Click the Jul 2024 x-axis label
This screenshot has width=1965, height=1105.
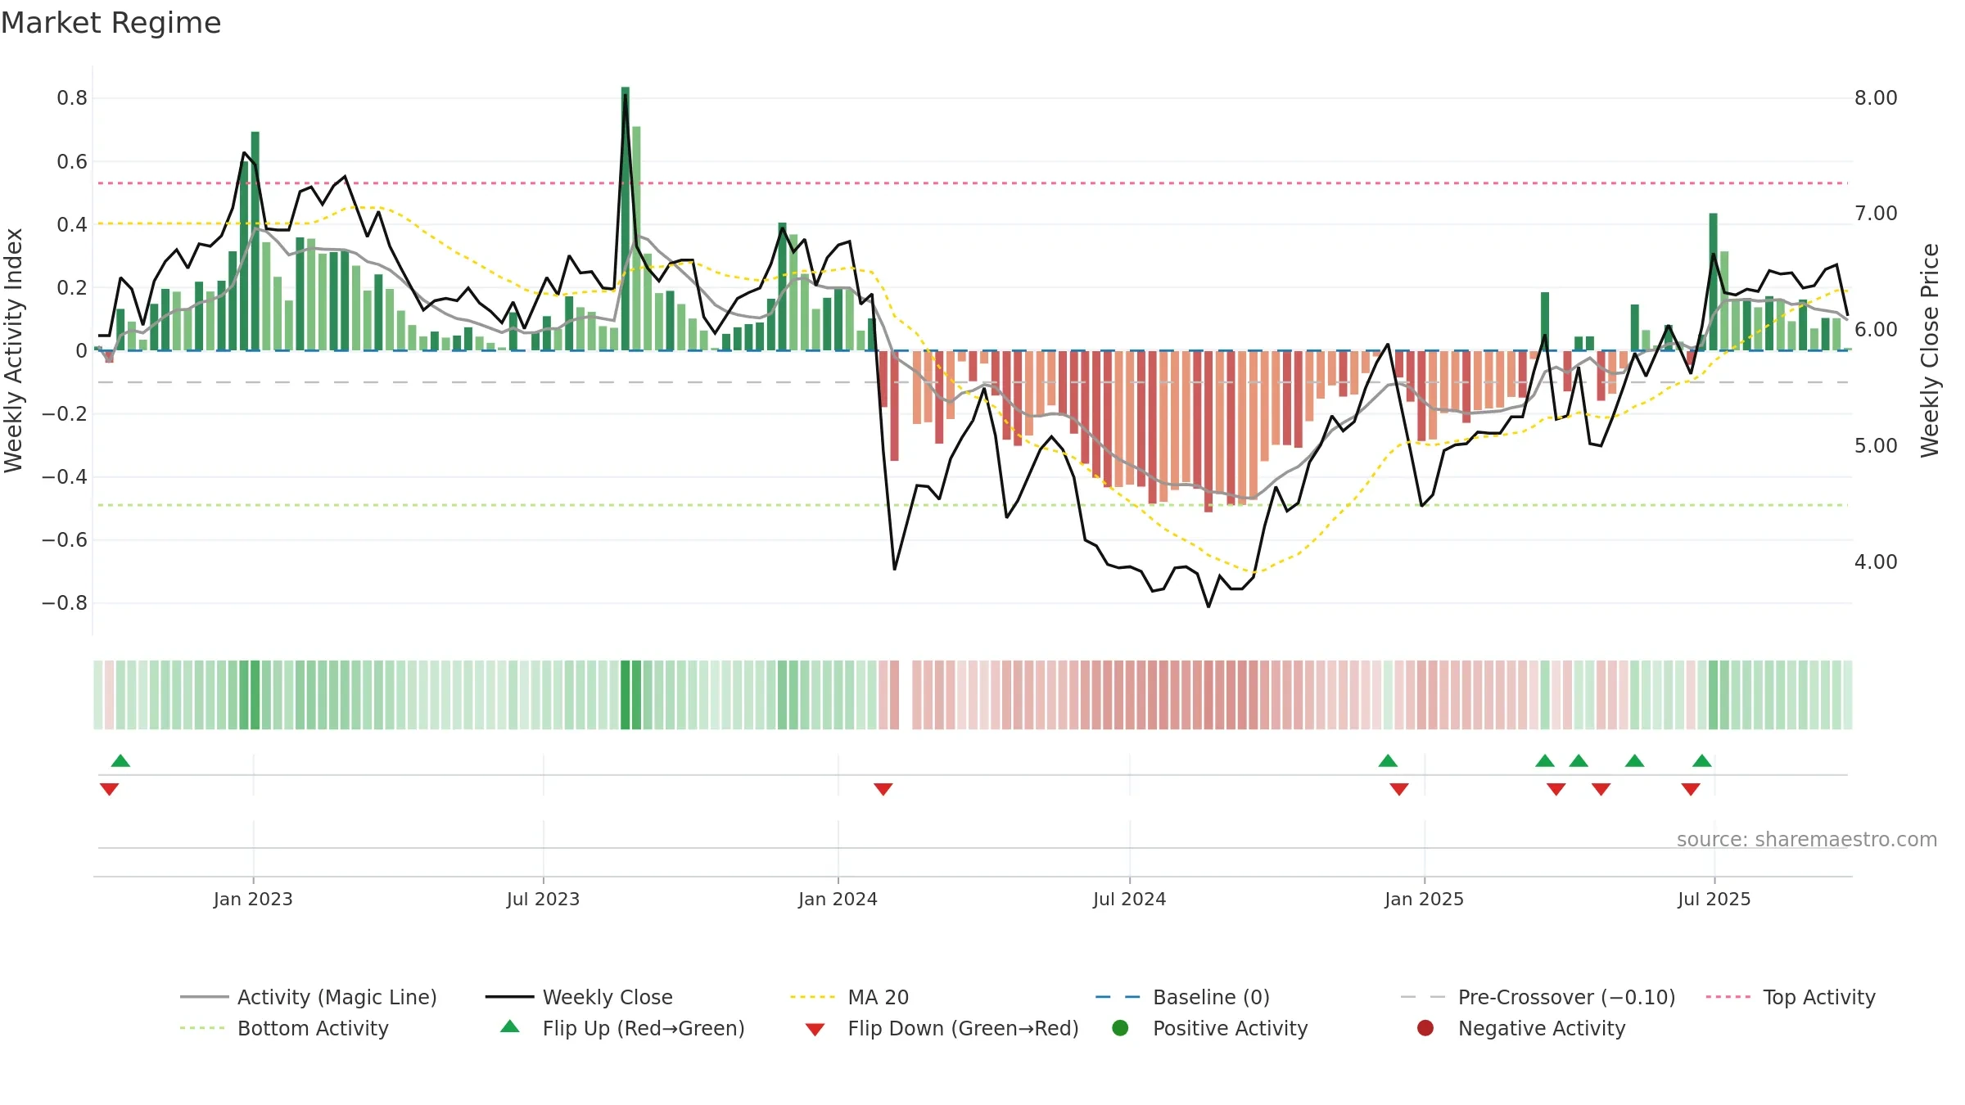point(1129,899)
